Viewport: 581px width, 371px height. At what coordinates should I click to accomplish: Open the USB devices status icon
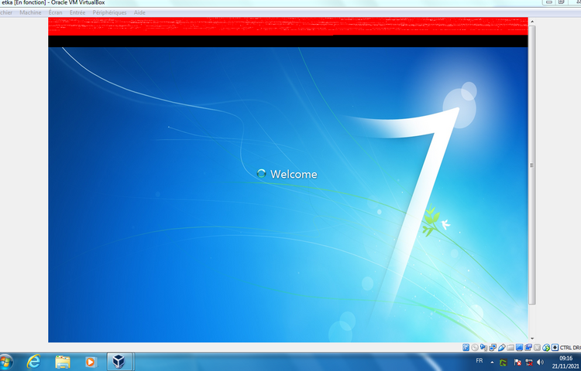pos(501,347)
